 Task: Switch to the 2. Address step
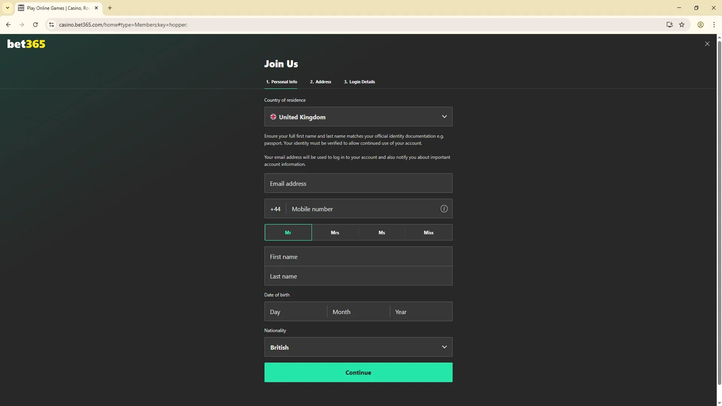[320, 82]
